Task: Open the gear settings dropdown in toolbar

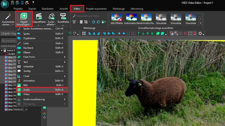Action: [201, 33]
